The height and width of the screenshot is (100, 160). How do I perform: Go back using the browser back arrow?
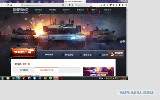(2, 5)
